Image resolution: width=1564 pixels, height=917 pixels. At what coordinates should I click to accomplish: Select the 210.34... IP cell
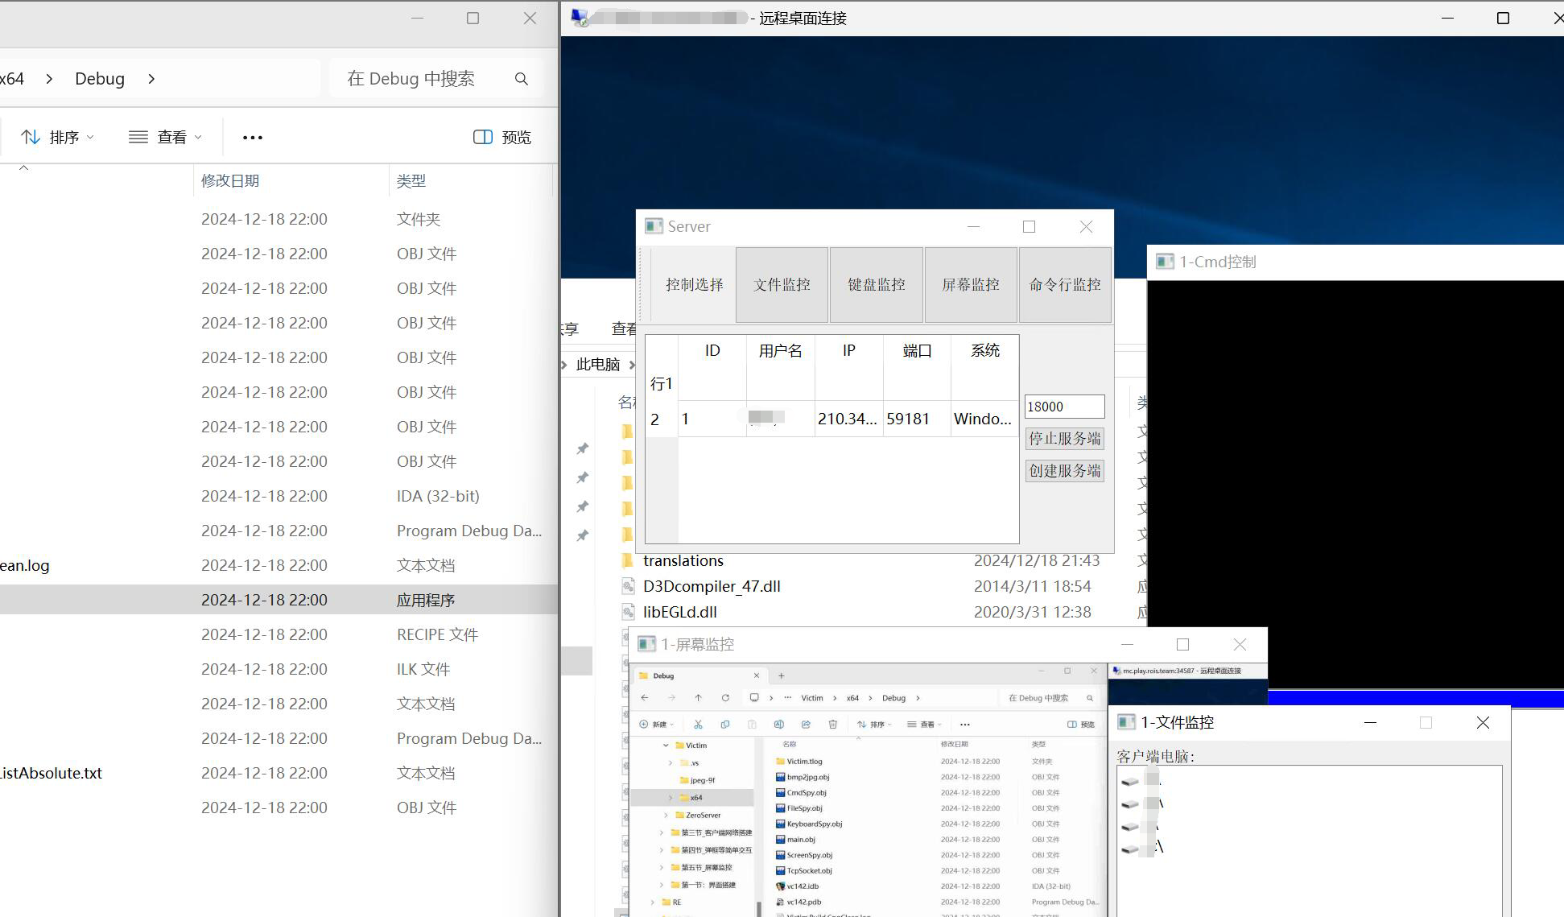(848, 419)
